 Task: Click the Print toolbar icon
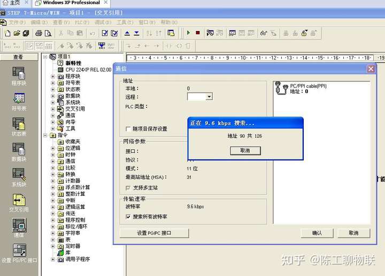tap(38, 33)
